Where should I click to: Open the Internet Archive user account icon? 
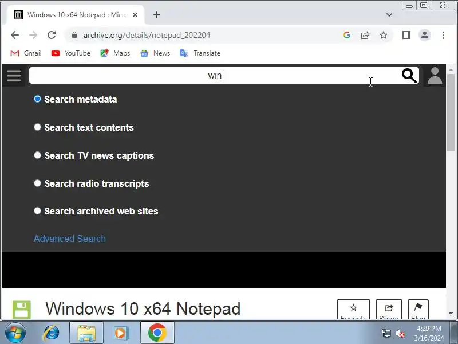pos(435,76)
